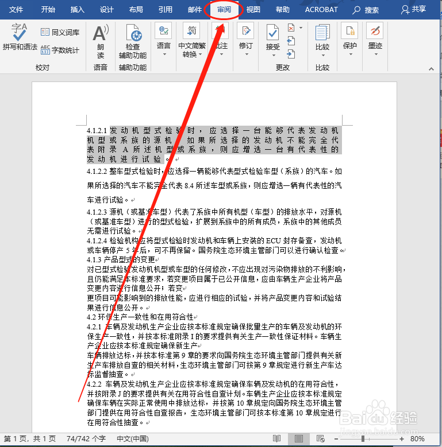Switch to the 邮件 mailings tab

(x=195, y=10)
